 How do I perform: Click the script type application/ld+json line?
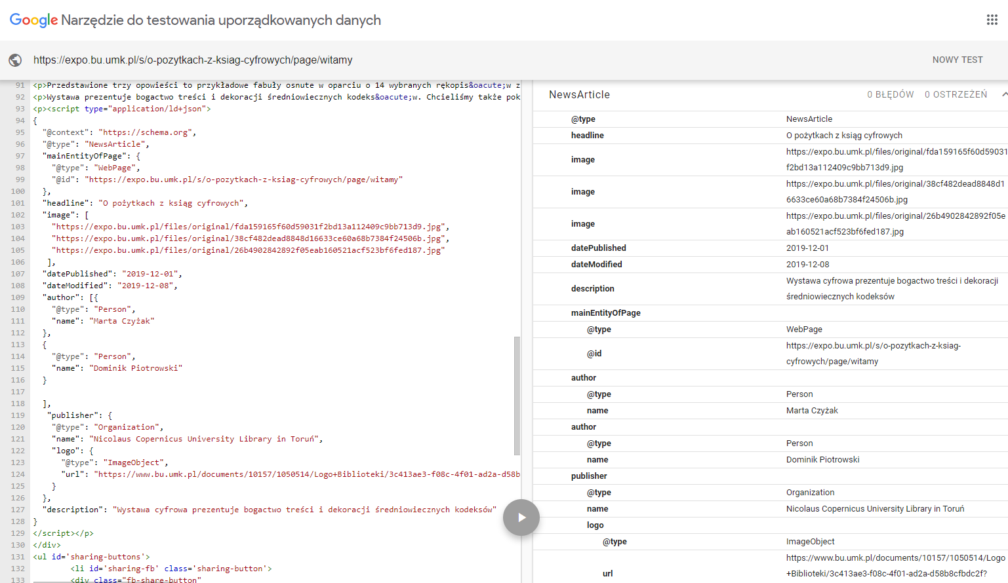pyautogui.click(x=122, y=109)
